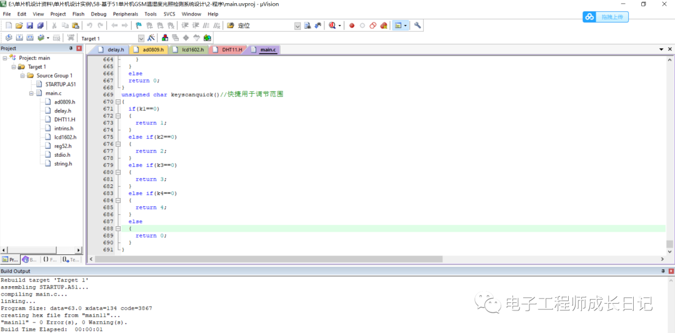Screen dimensions: 675x333
Task: Open the window layout dropdown arrow
Action: [405, 26]
